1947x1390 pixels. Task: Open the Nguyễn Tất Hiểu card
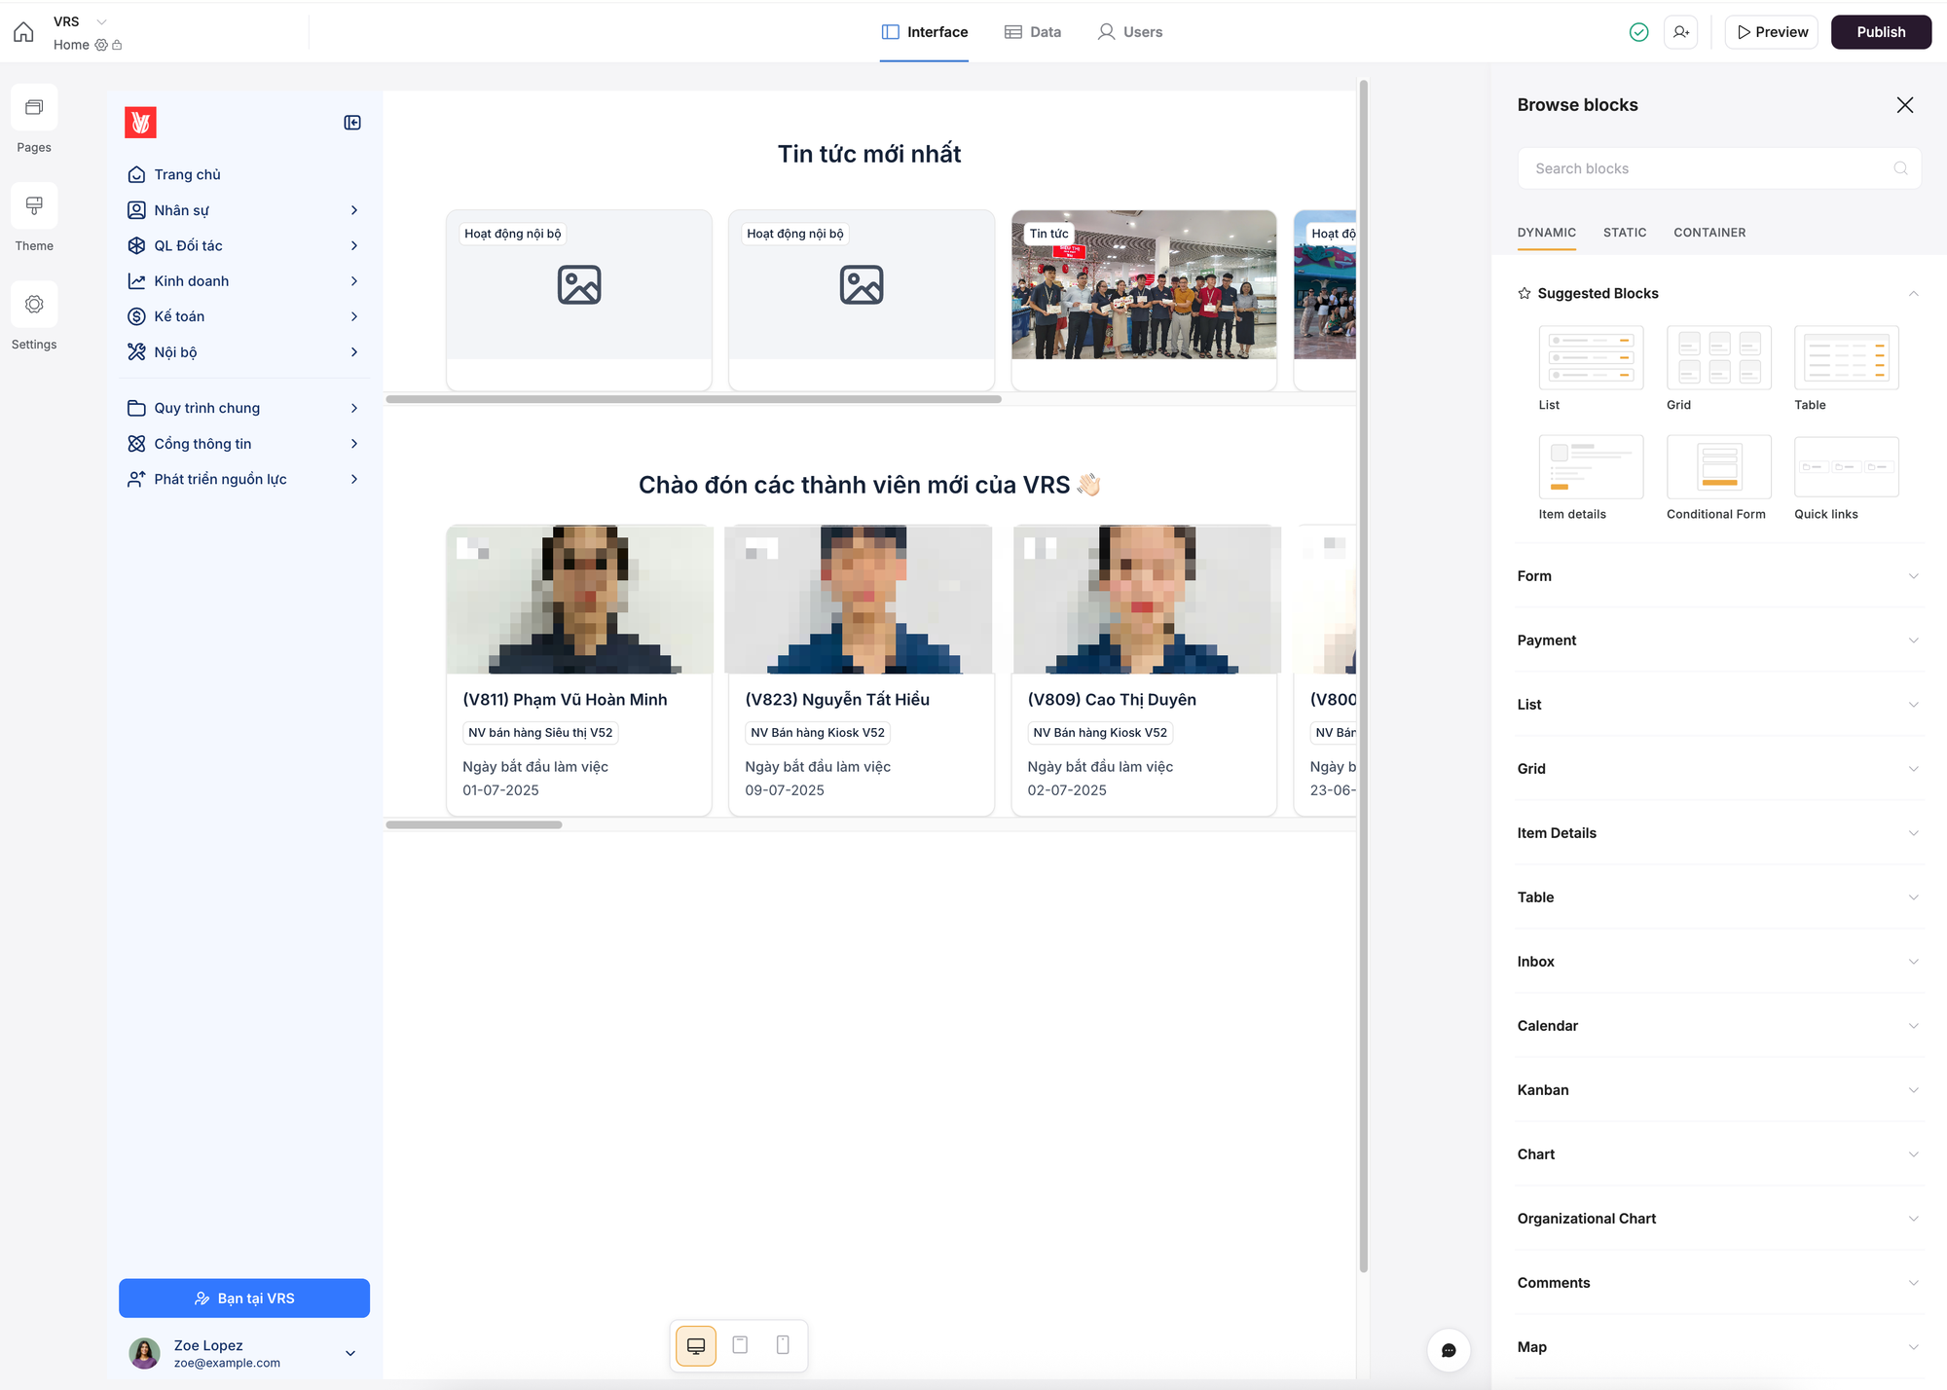tap(862, 670)
